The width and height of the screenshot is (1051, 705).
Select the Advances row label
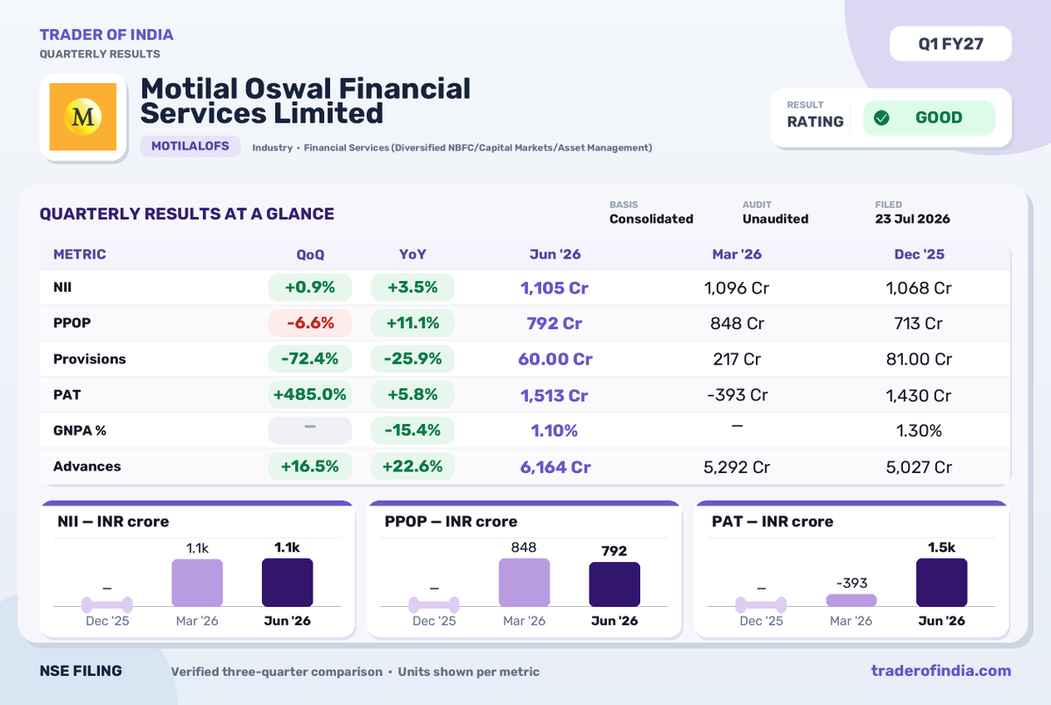point(87,466)
